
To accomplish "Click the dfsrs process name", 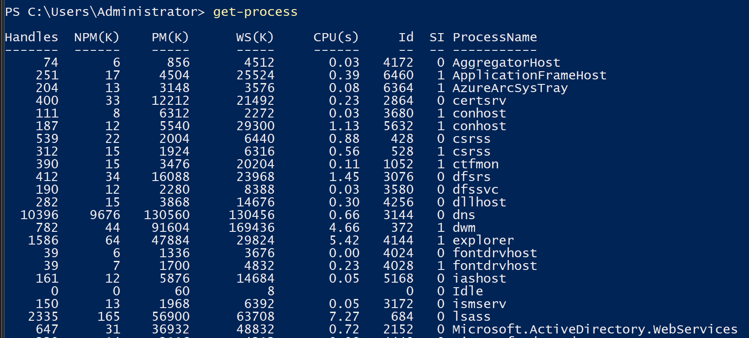I will [471, 177].
